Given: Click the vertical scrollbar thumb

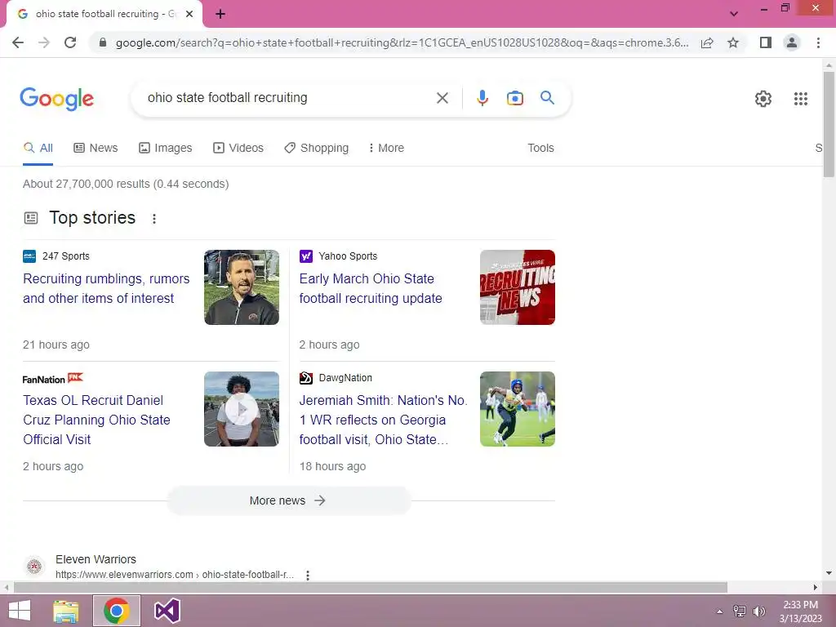Looking at the screenshot, I should pyautogui.click(x=829, y=124).
